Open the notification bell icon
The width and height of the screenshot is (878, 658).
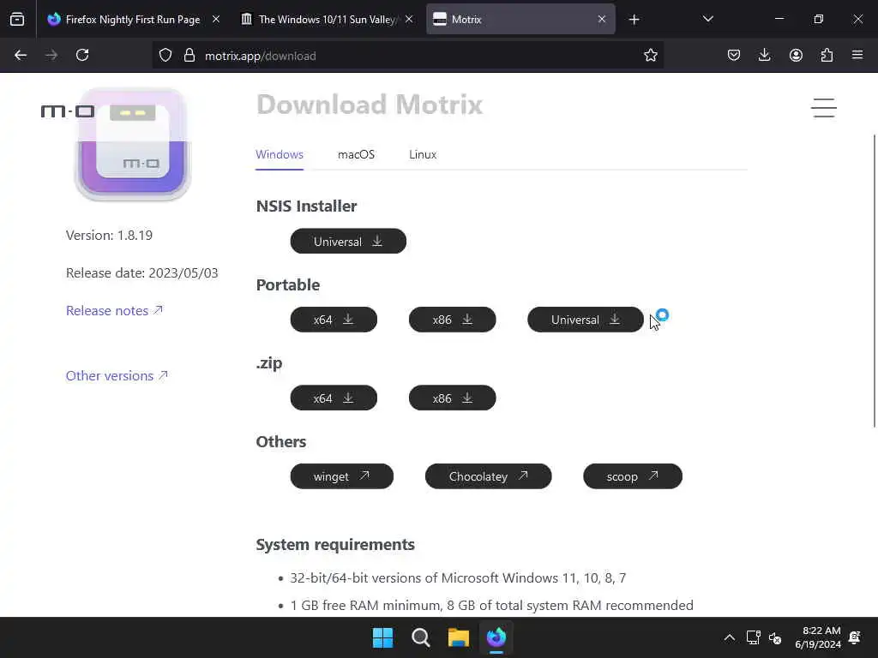pyautogui.click(x=855, y=637)
